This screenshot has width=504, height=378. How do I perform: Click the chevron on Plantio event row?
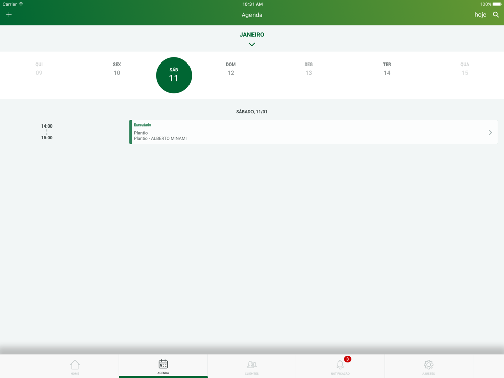tap(490, 133)
